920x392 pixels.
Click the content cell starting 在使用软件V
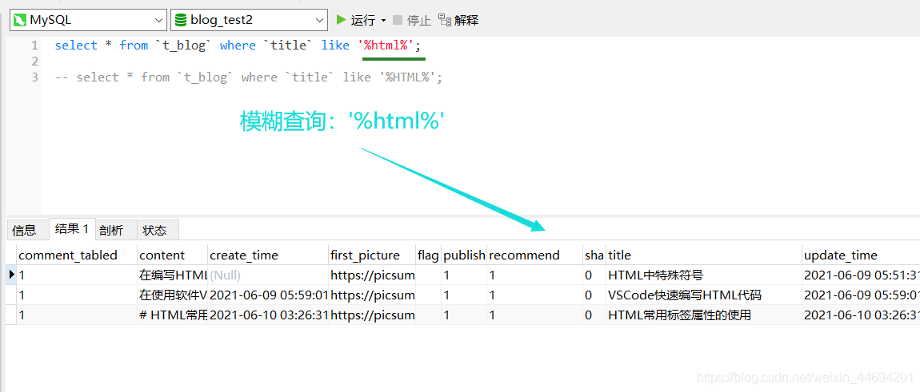point(173,295)
